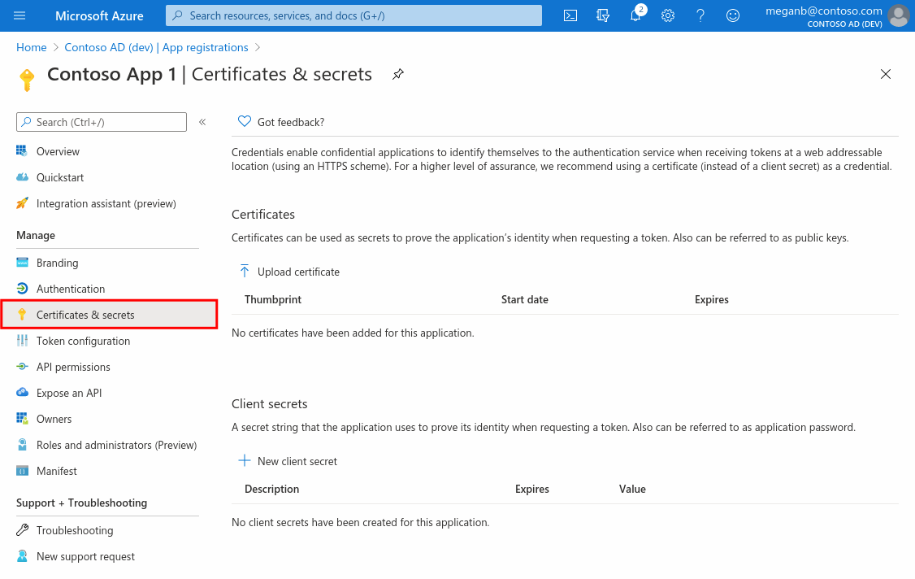Open the Help pane with question mark icon
This screenshot has width=915, height=579.
pyautogui.click(x=700, y=15)
